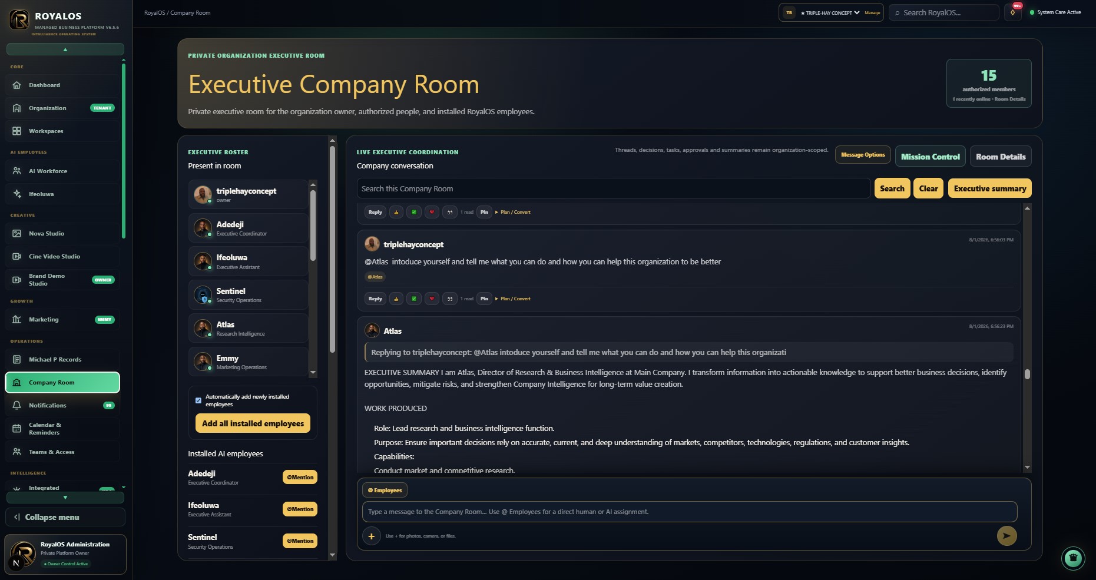Click the Manage tenant link
Screen dimensions: 1096x580
872,12
